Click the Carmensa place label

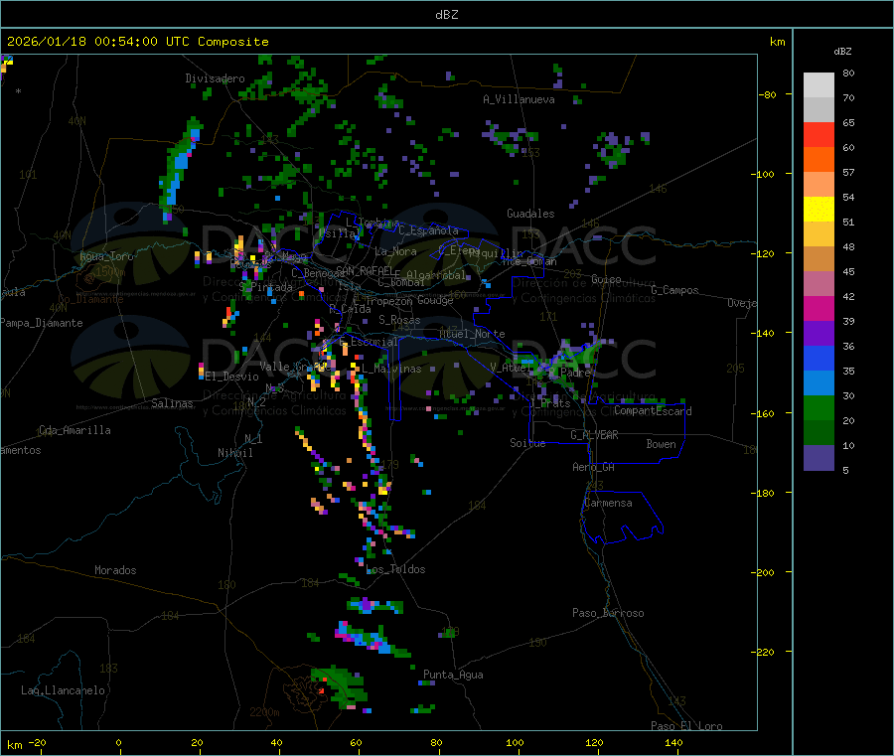(608, 503)
